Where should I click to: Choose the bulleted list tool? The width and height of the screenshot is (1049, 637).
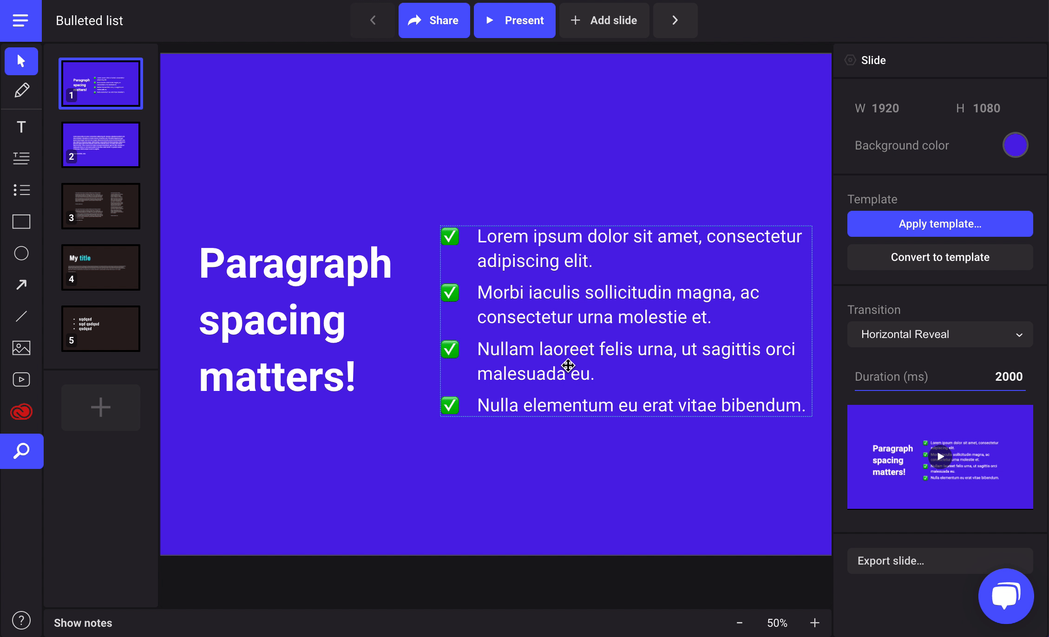(21, 190)
